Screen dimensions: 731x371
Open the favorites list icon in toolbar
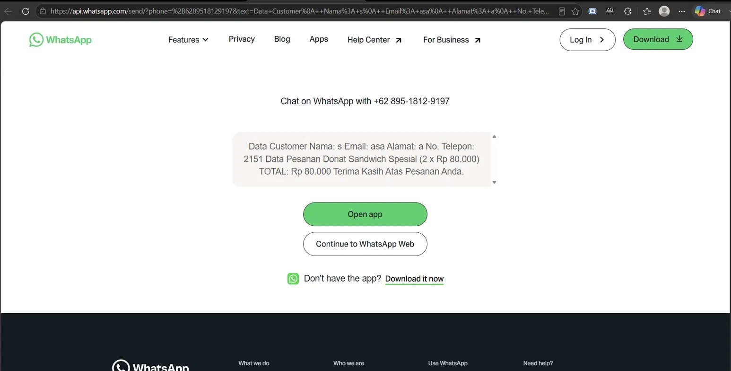[647, 11]
